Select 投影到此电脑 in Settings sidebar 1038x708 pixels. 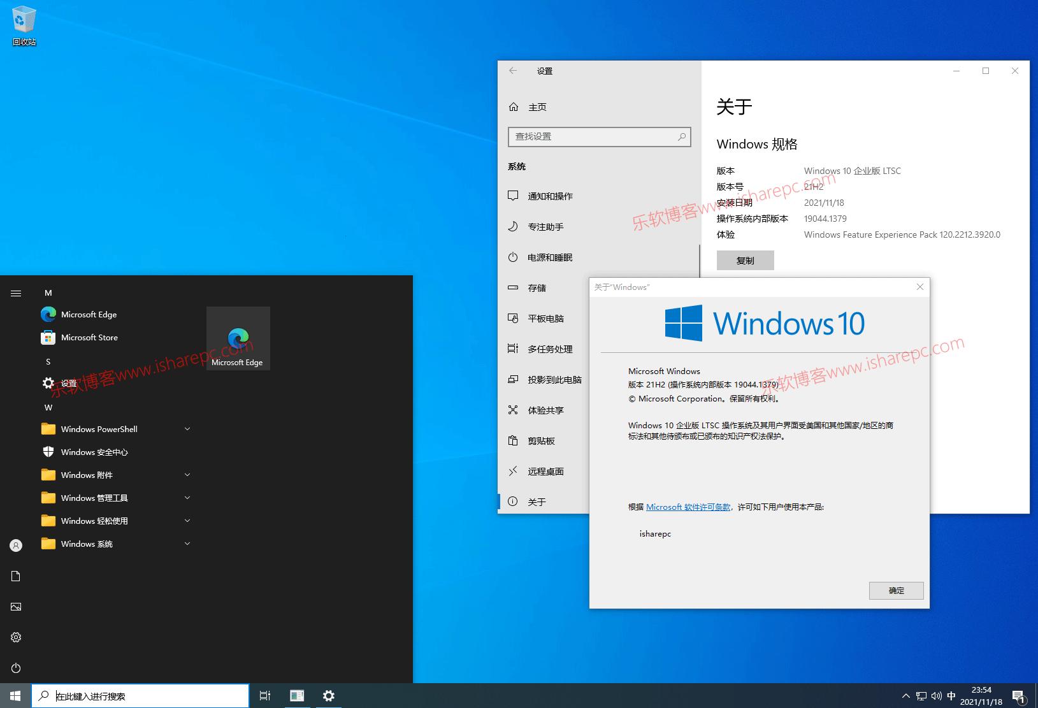[544, 380]
